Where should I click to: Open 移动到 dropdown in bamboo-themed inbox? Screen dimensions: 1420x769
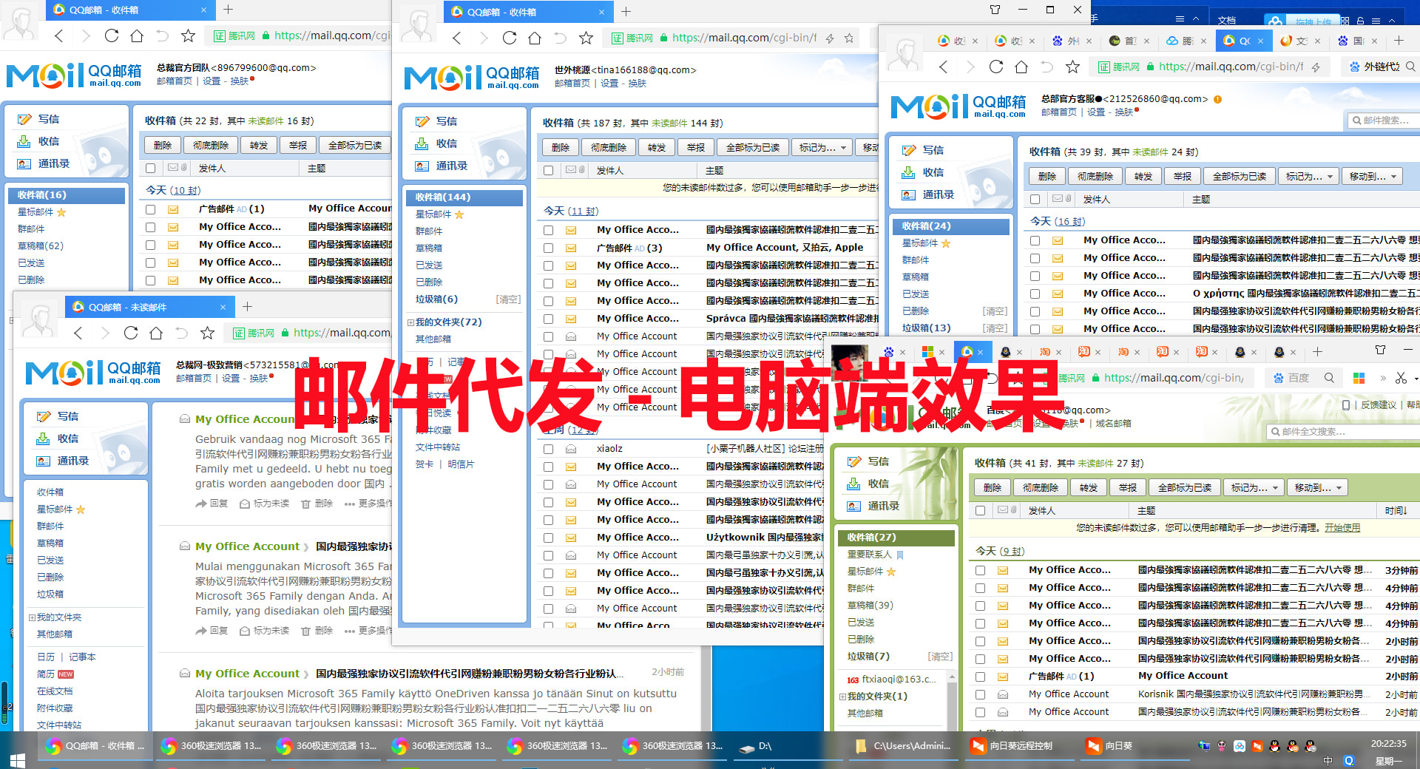(1317, 487)
